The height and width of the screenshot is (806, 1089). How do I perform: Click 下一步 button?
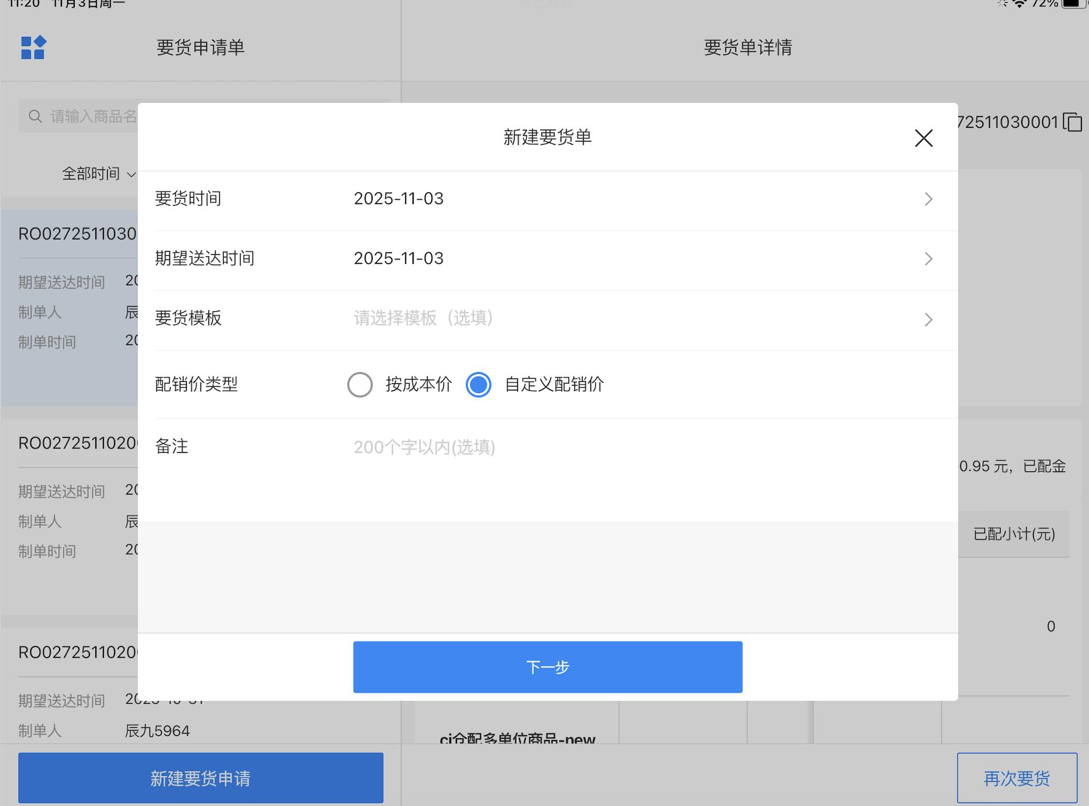click(x=547, y=667)
